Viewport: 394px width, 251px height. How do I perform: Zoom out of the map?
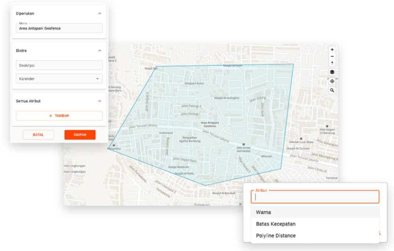click(x=332, y=57)
